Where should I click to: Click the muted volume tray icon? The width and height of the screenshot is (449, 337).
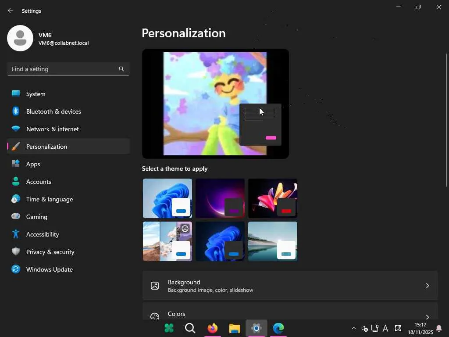click(x=364, y=328)
